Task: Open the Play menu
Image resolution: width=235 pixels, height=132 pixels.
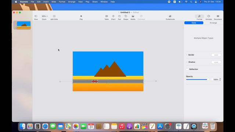Action: [87, 2]
